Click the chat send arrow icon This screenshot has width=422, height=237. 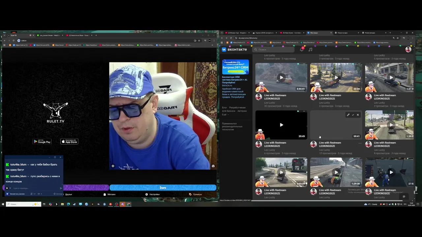click(61, 188)
